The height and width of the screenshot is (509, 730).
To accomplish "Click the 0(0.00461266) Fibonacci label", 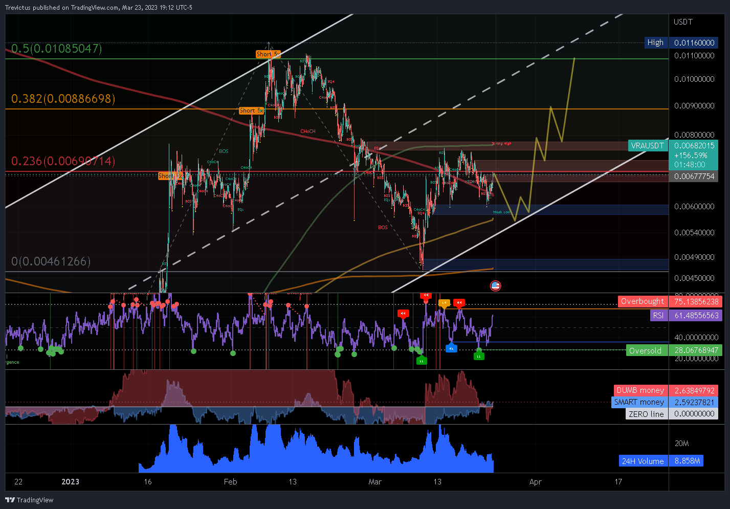I will pos(51,261).
